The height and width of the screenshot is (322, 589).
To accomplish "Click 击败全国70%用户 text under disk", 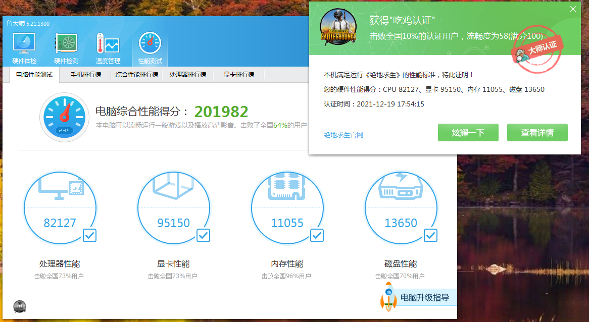I will click(400, 276).
